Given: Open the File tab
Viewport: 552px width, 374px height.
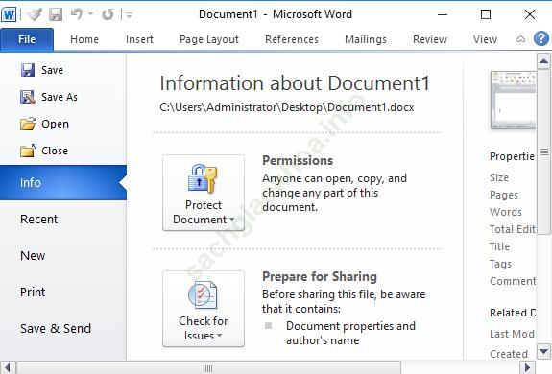Looking at the screenshot, I should (x=27, y=39).
